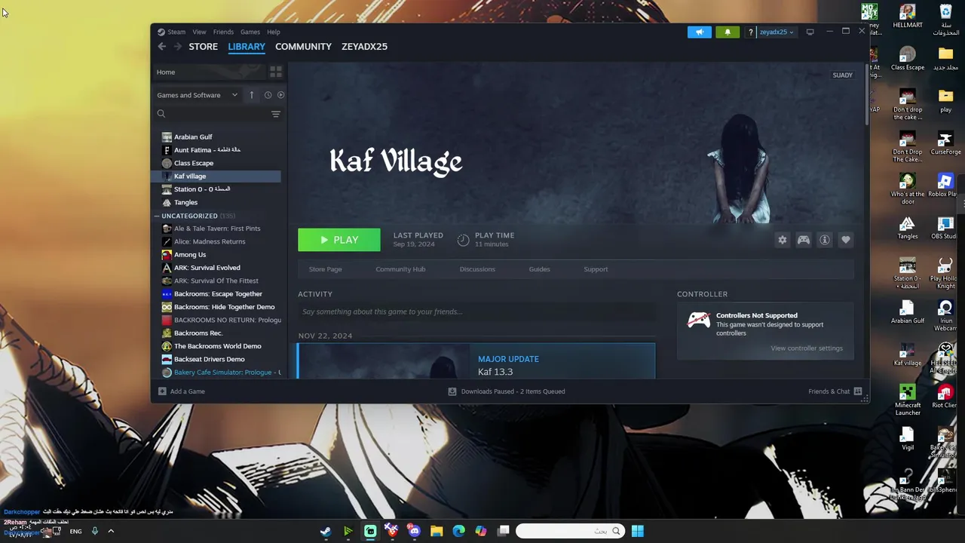Open the CurseForge desktop shortcut

tap(945, 143)
